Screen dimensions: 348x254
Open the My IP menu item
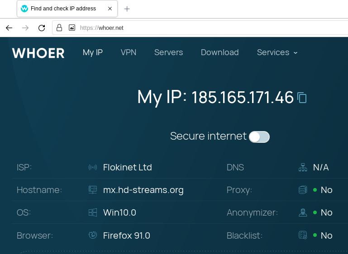(93, 52)
